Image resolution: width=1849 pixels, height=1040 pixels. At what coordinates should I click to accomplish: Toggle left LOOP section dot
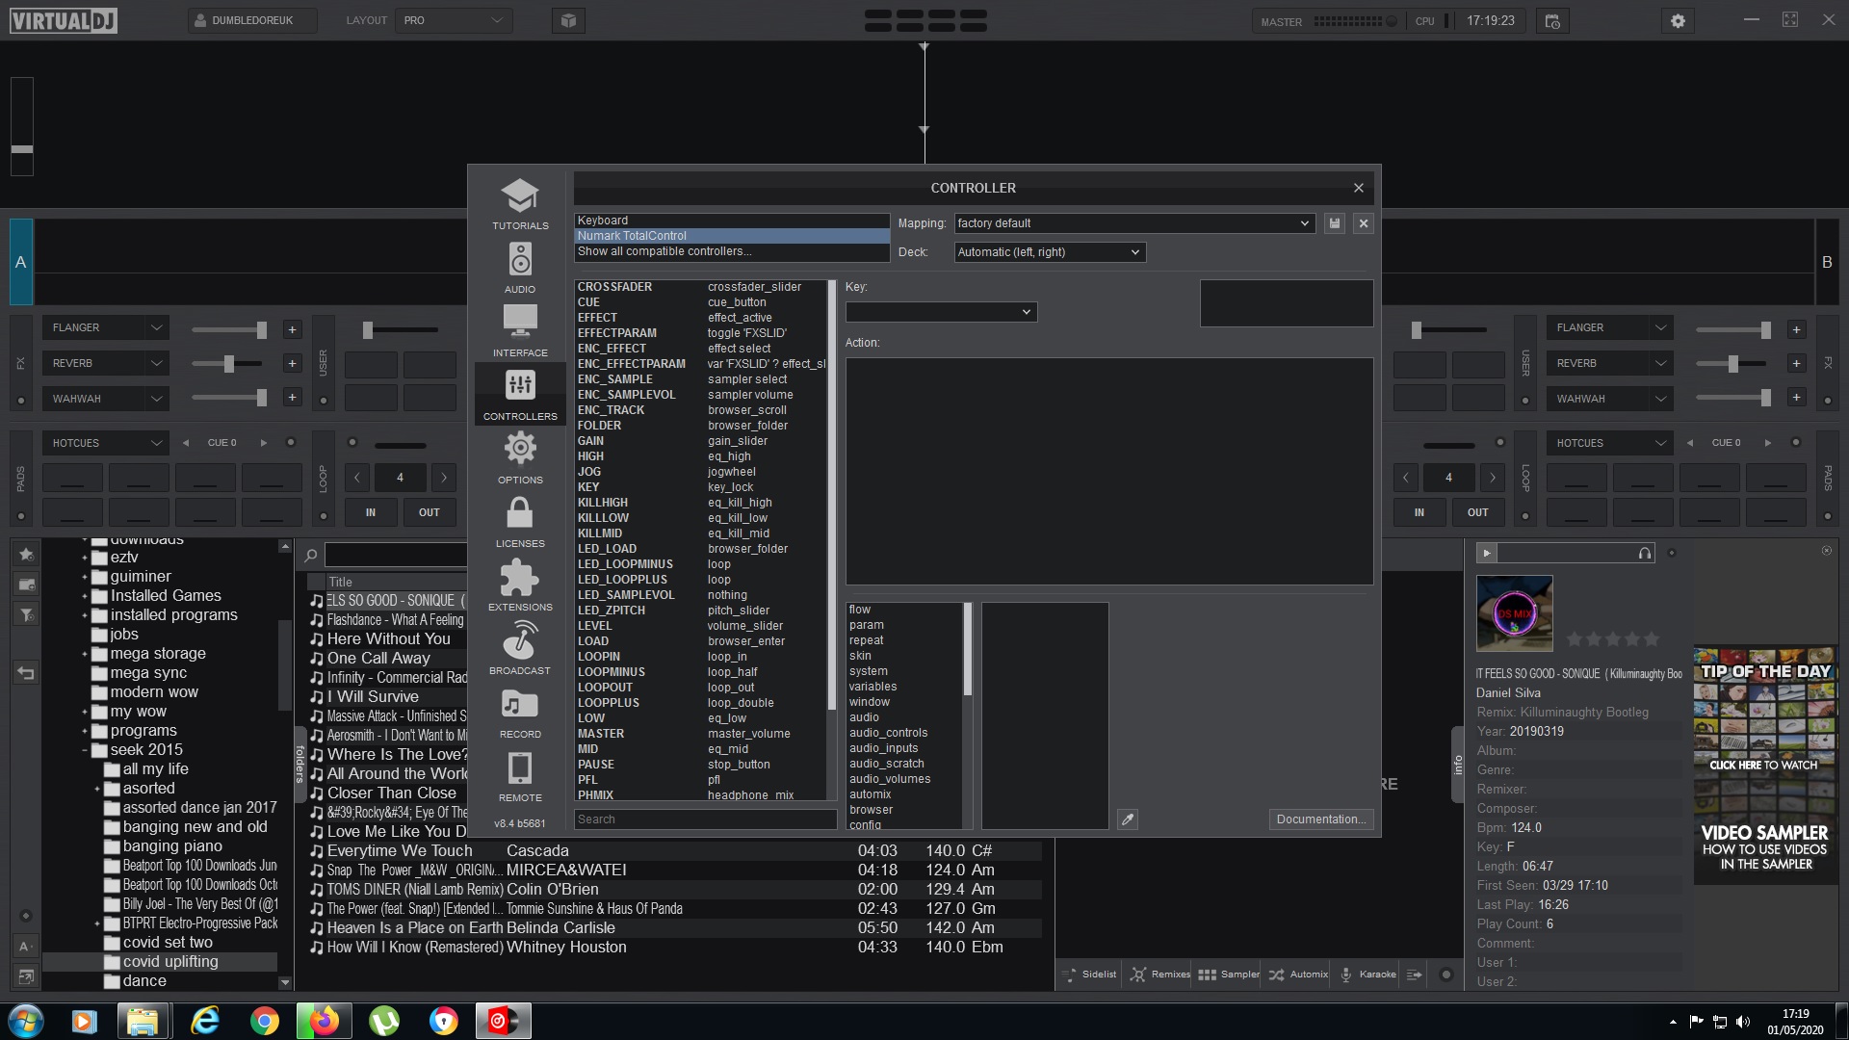click(x=324, y=516)
